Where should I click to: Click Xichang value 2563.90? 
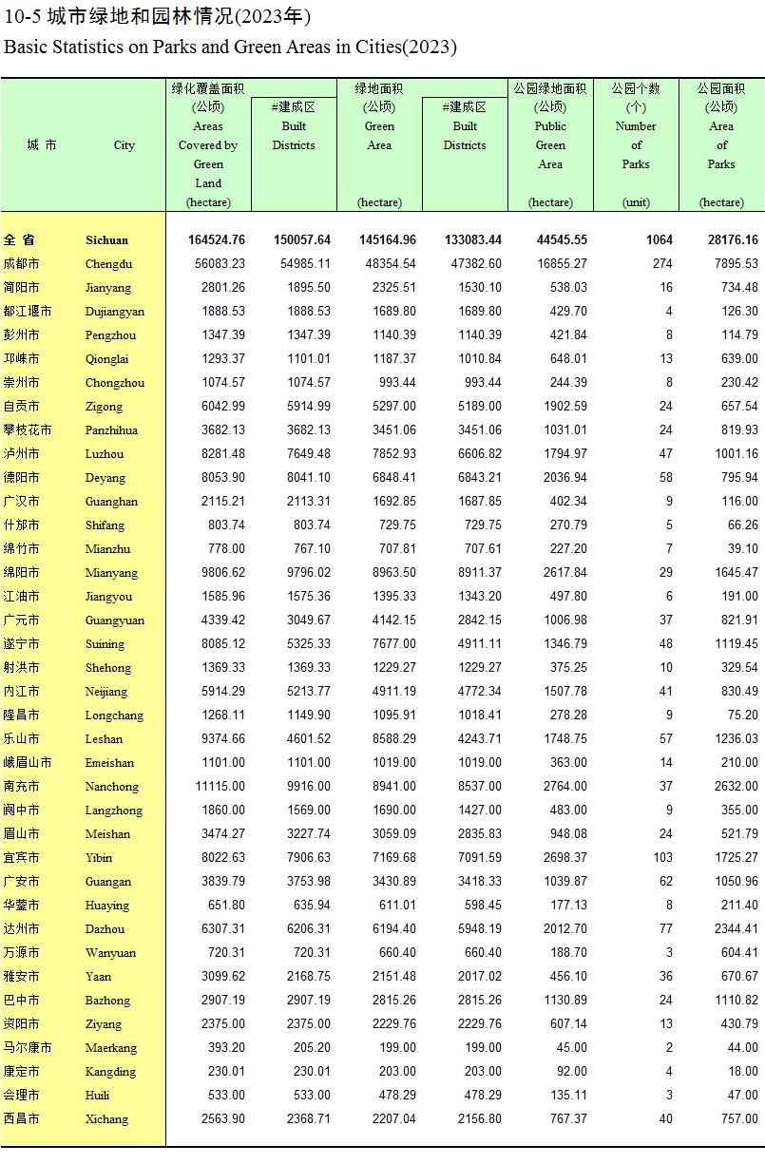point(223,1119)
